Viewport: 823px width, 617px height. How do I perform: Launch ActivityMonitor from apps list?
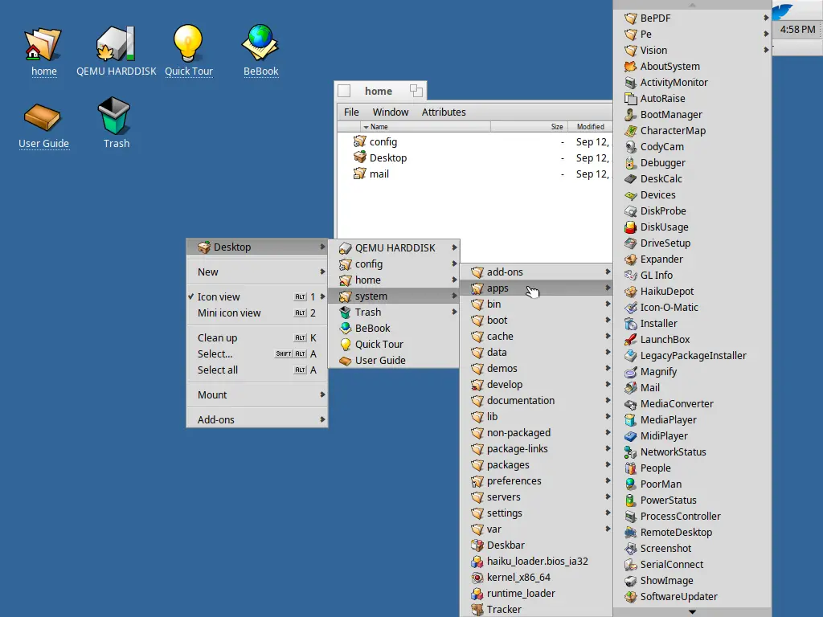[692, 83]
